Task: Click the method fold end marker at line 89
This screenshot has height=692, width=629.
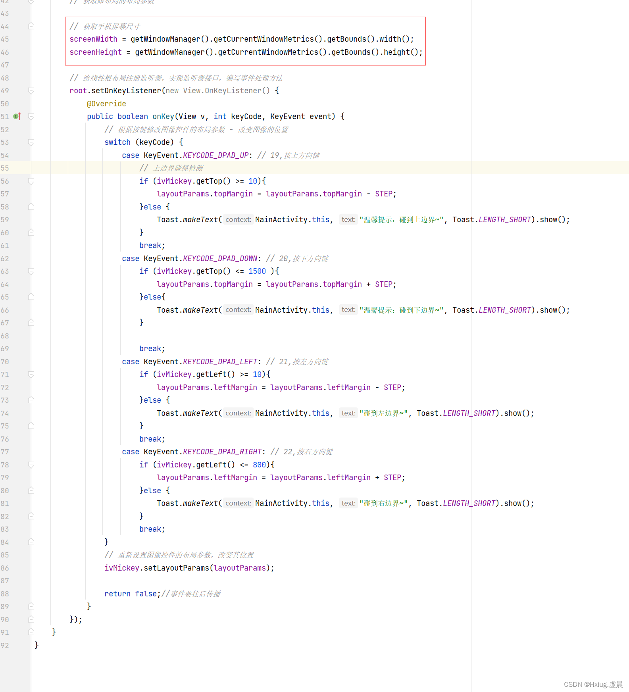Action: 31,606
